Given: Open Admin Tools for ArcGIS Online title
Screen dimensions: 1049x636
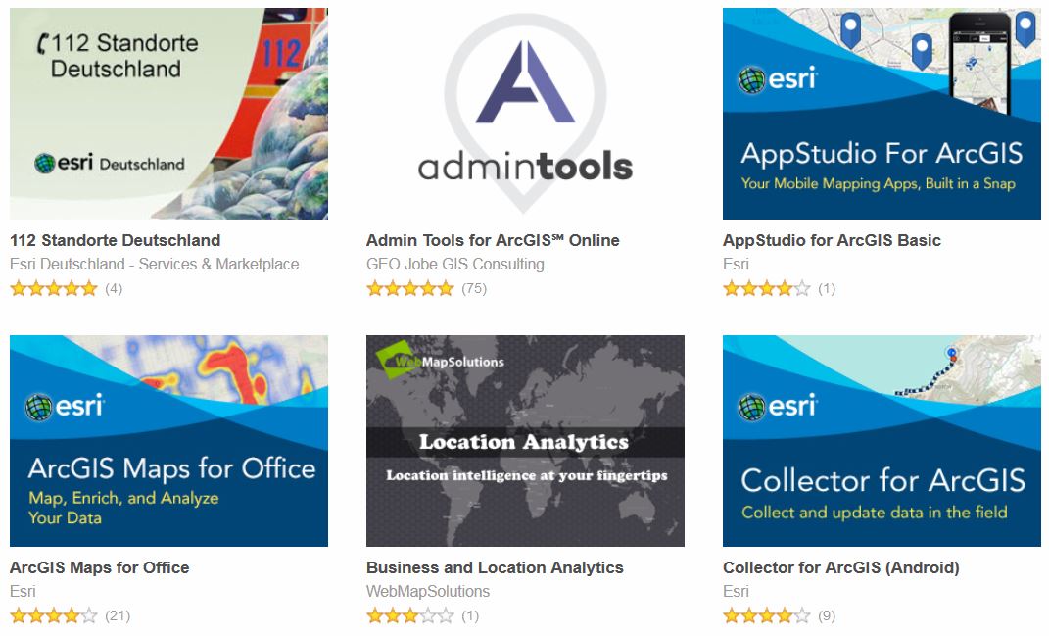Looking at the screenshot, I should (x=493, y=240).
